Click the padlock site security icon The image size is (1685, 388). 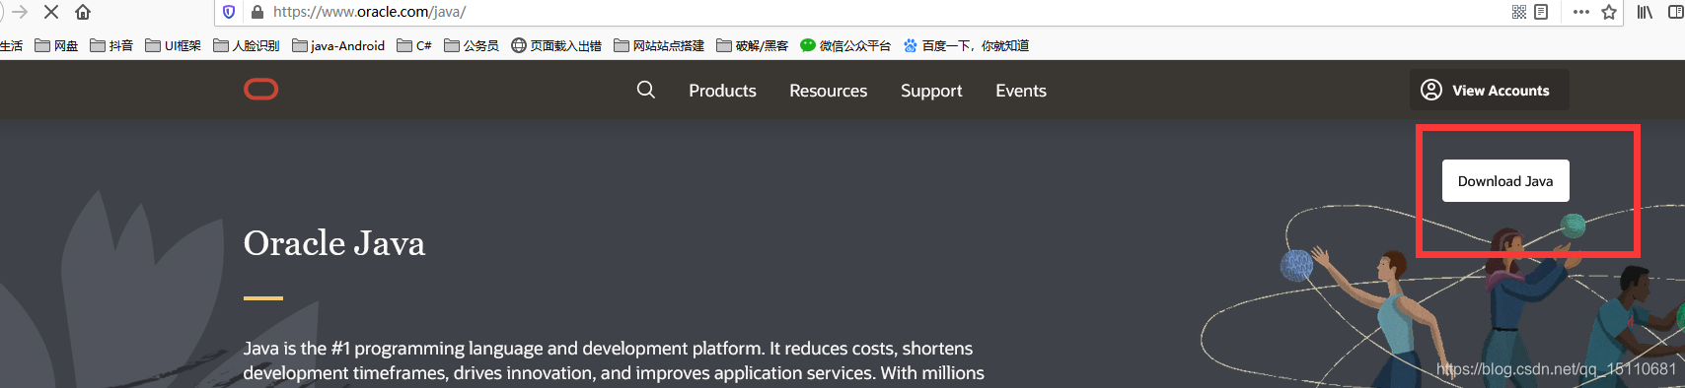point(257,12)
